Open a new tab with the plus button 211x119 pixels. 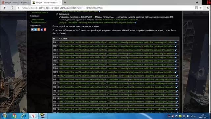(65, 2)
